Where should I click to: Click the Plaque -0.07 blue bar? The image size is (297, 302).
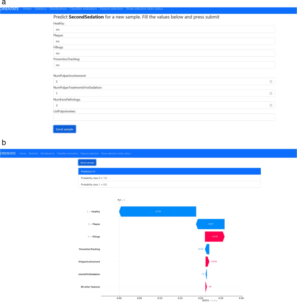point(210,224)
